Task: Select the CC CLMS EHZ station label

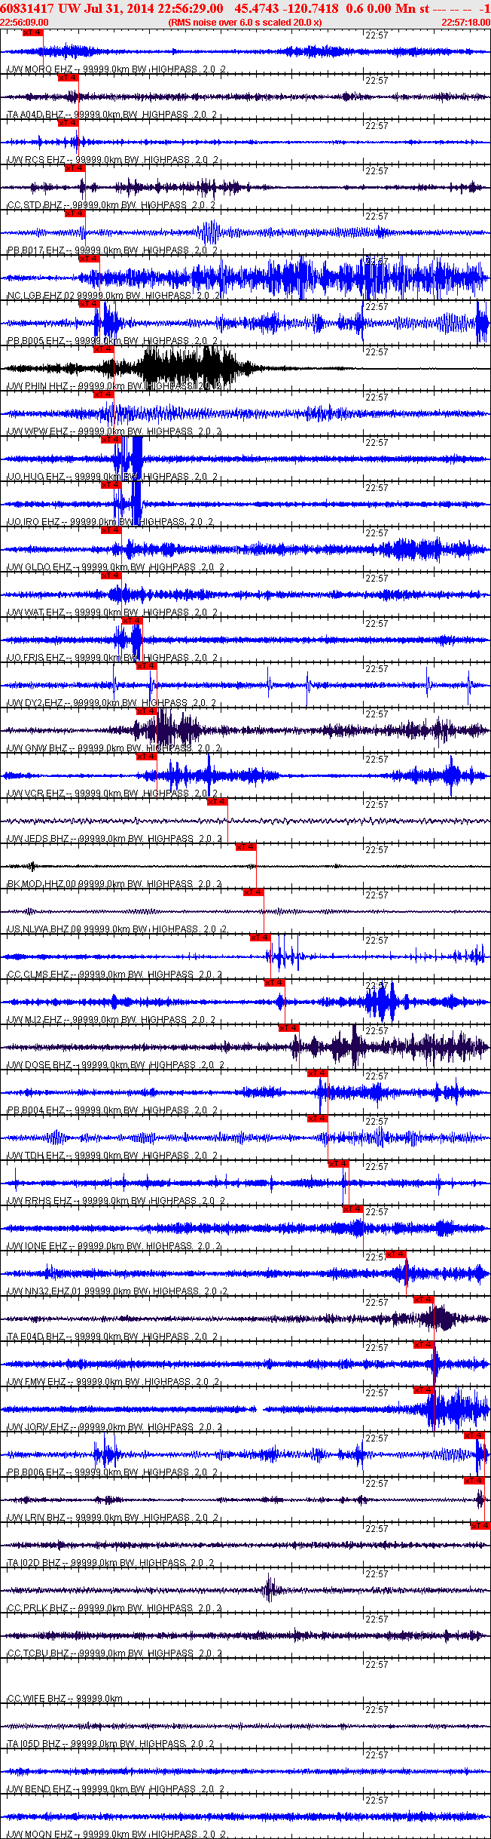Action: click(38, 975)
